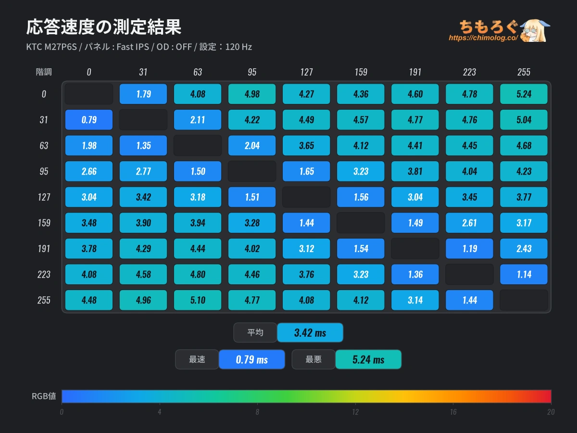This screenshot has width=577, height=433.
Task: Select the 1.19 cell
Action: pyautogui.click(x=469, y=249)
